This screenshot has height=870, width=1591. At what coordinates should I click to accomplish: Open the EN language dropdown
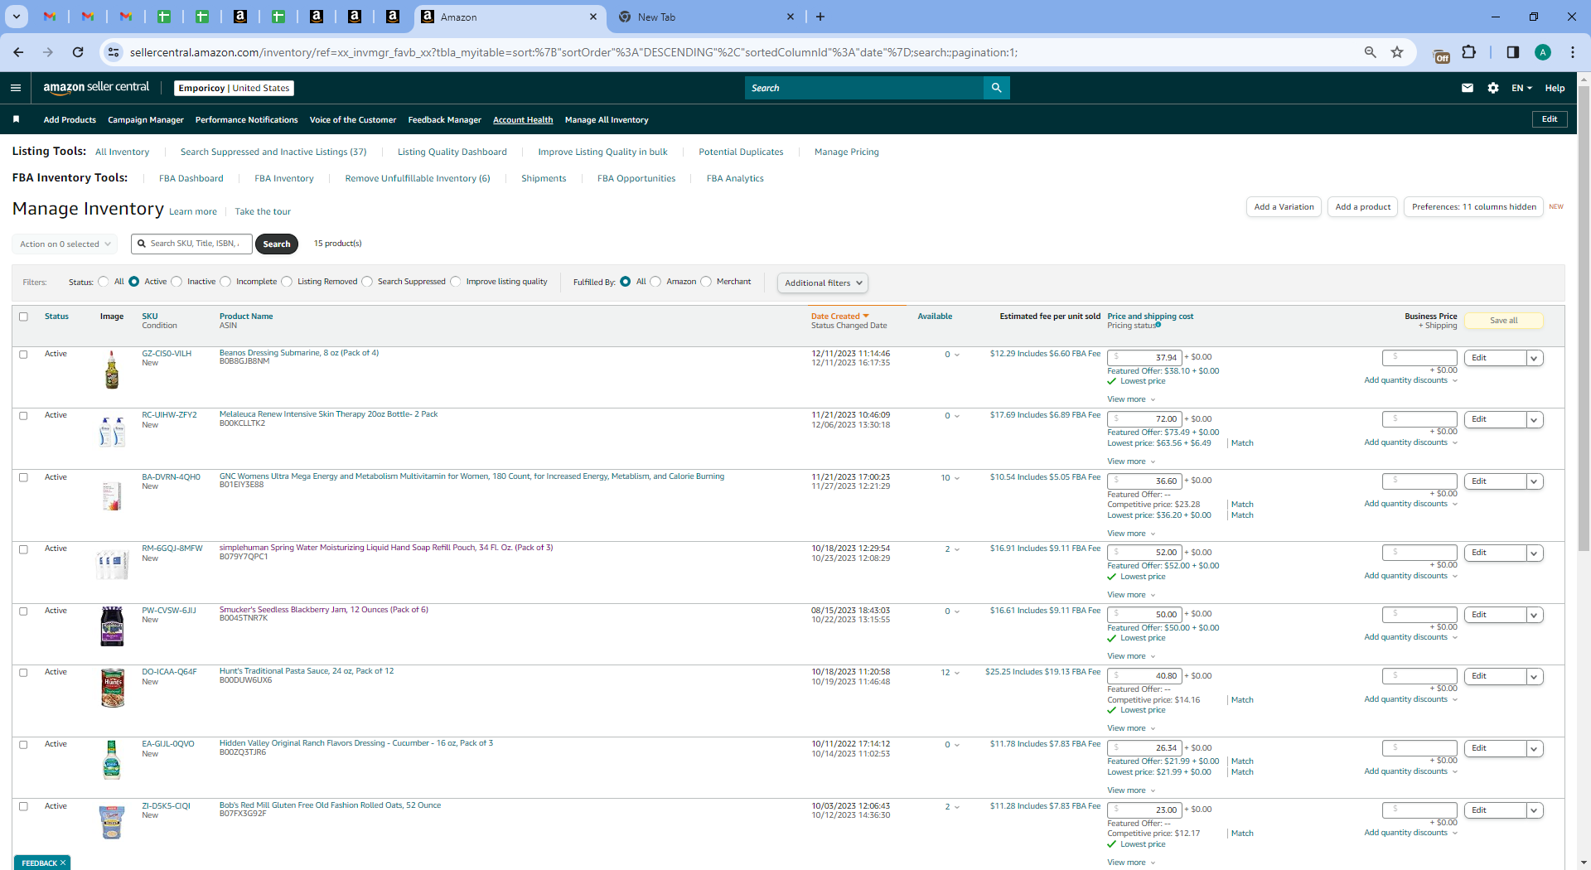pos(1521,88)
